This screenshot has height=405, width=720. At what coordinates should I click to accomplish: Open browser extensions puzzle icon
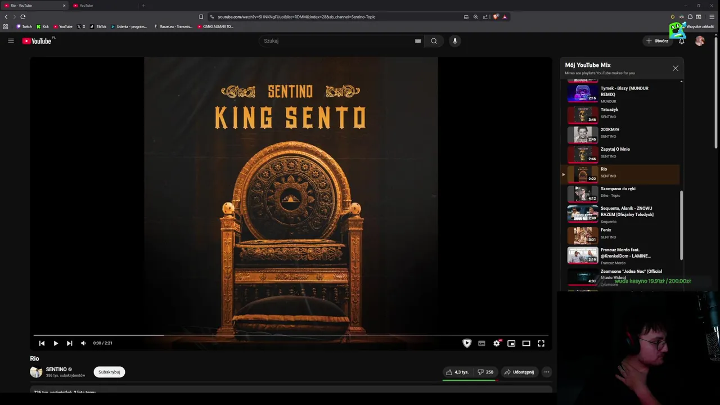tap(690, 17)
